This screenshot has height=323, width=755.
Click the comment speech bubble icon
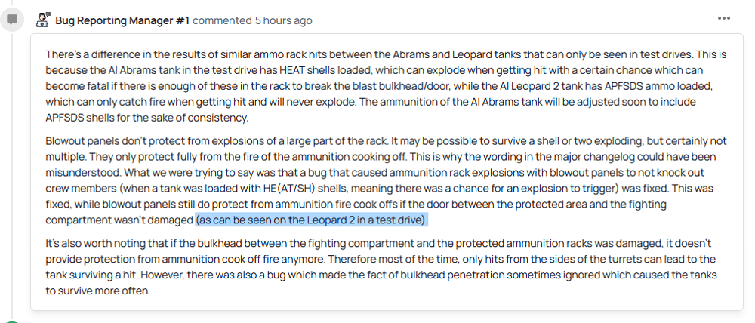[x=13, y=20]
